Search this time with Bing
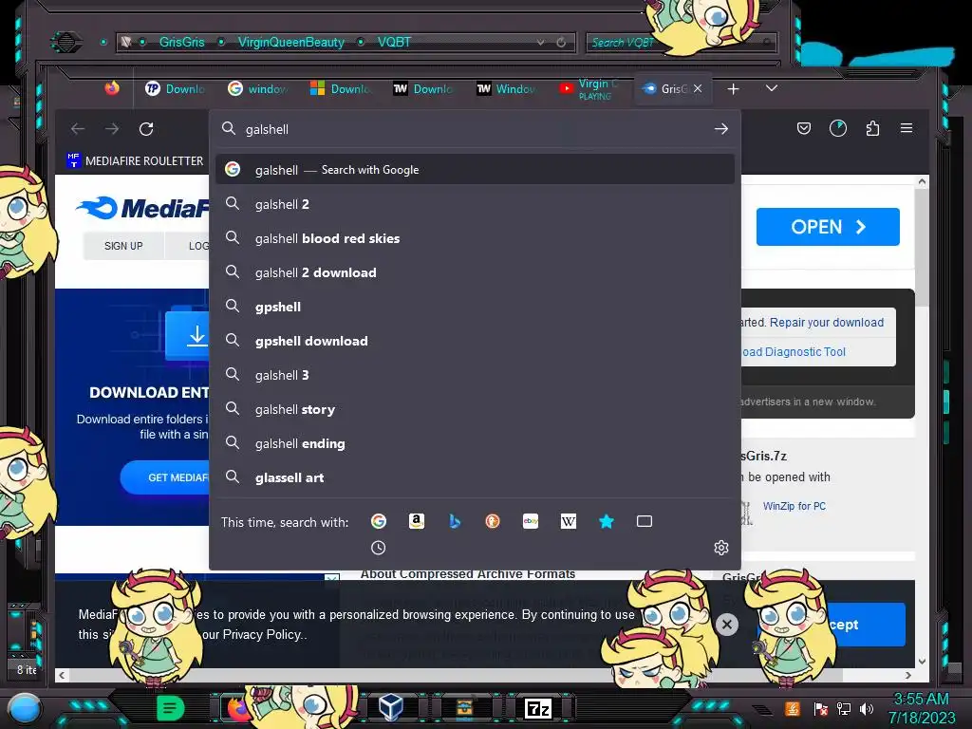This screenshot has width=972, height=729. click(x=455, y=521)
